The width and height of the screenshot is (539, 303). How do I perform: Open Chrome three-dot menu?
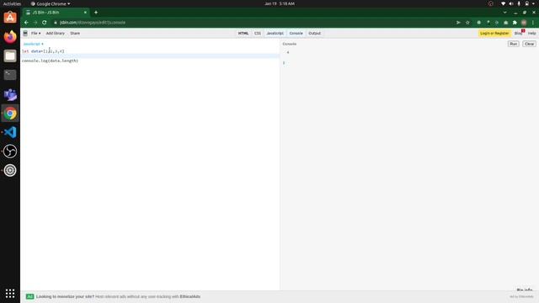[x=533, y=23]
